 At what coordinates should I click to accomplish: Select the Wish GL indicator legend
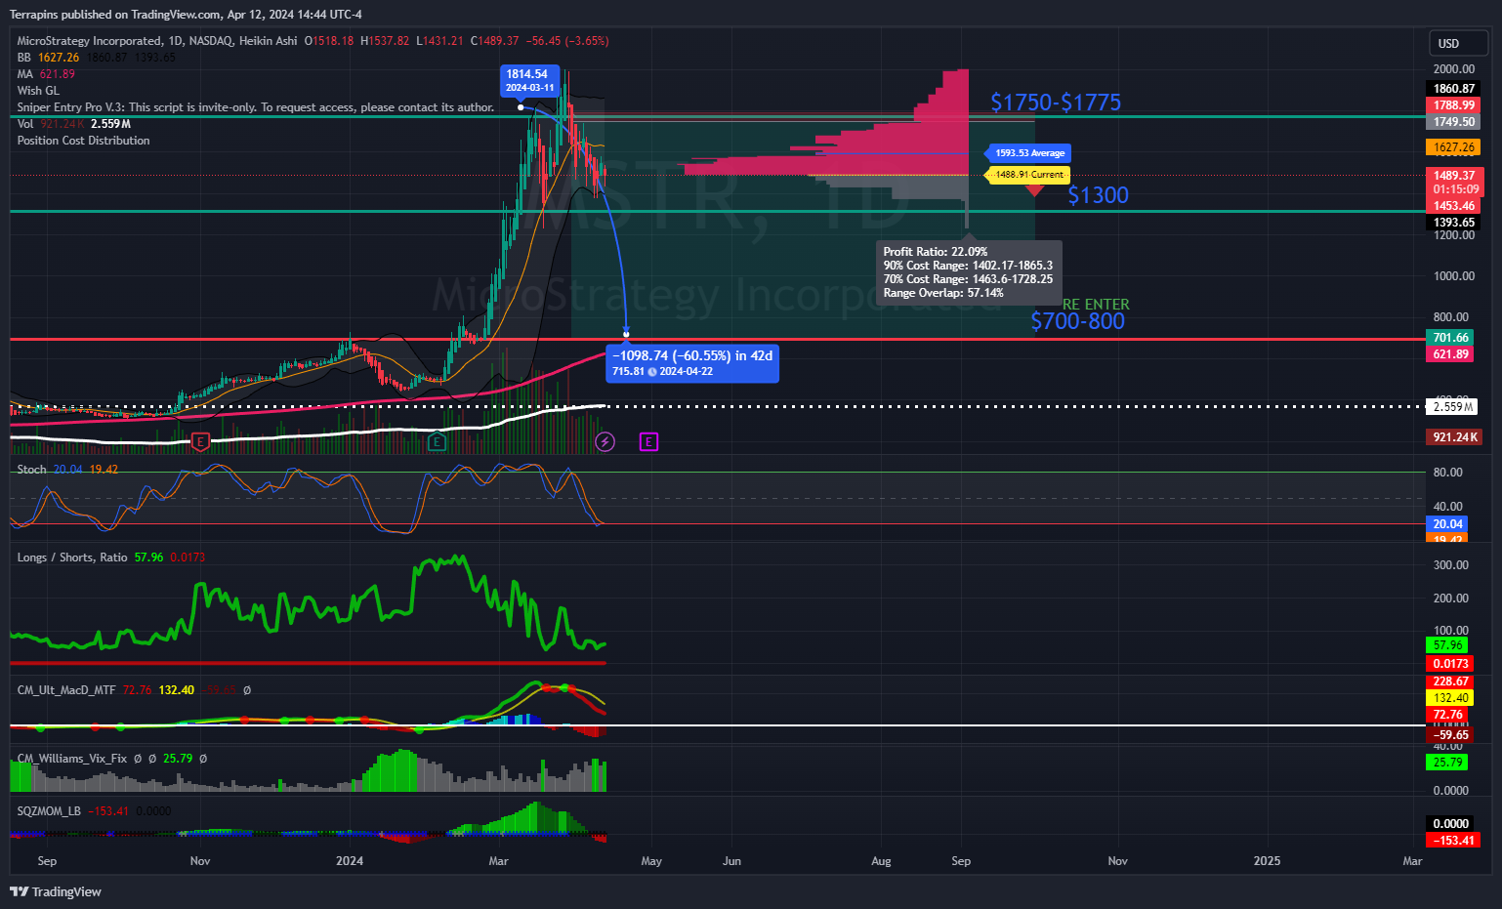point(38,91)
